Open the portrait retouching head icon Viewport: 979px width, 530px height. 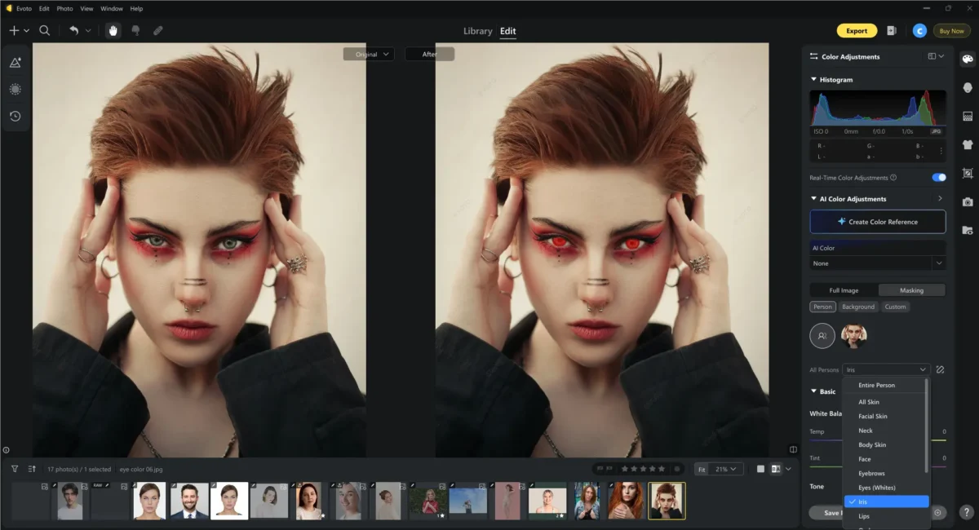click(968, 87)
